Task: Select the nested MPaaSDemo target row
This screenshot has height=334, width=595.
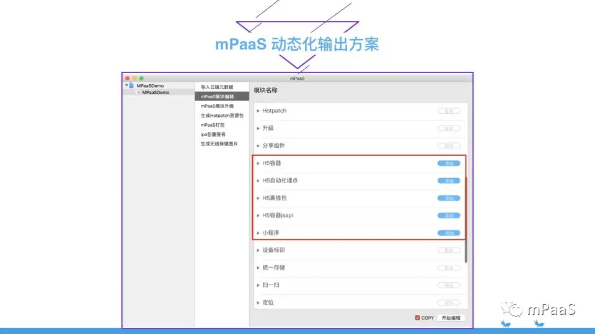Action: pyautogui.click(x=159, y=92)
